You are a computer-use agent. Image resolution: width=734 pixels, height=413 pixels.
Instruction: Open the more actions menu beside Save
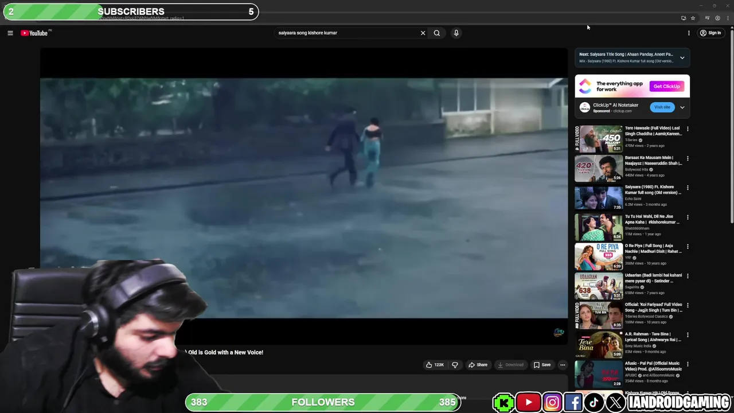point(563,365)
